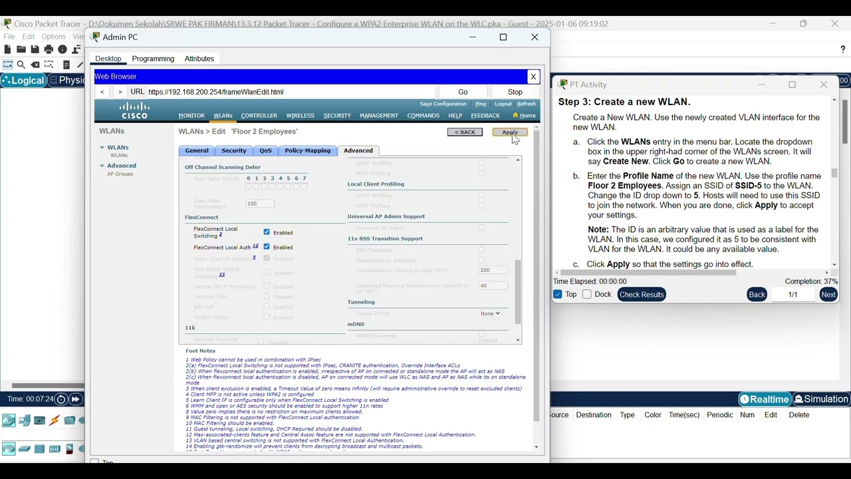Click the Power Cycle Devices icon

[x=61, y=400]
